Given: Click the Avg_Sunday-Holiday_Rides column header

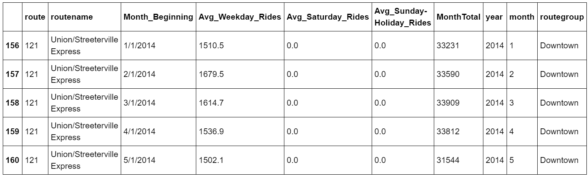Looking at the screenshot, I should point(403,17).
